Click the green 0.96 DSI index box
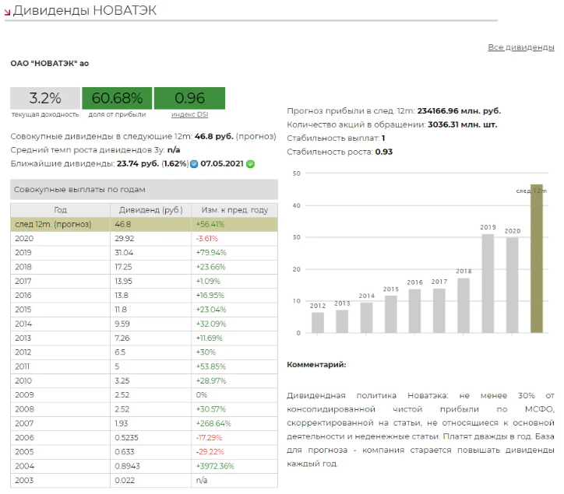Image resolution: width=564 pixels, height=494 pixels. tap(189, 98)
